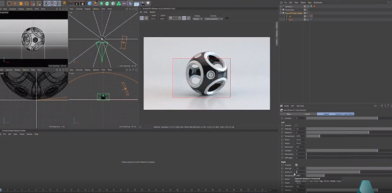Open the Tags menu in Object Manager

pos(310,2)
